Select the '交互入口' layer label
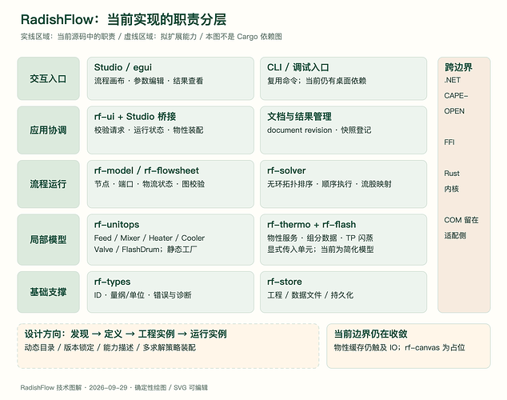This screenshot has width=507, height=400. point(48,78)
